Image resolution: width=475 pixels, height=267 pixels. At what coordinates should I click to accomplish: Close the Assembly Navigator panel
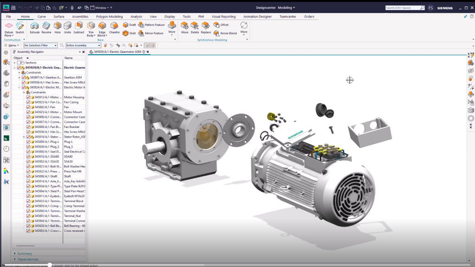tap(83, 52)
